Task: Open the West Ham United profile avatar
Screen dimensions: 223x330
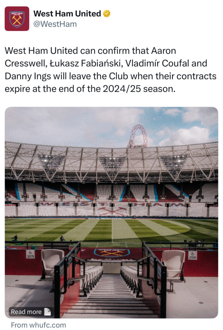Action: (x=17, y=18)
